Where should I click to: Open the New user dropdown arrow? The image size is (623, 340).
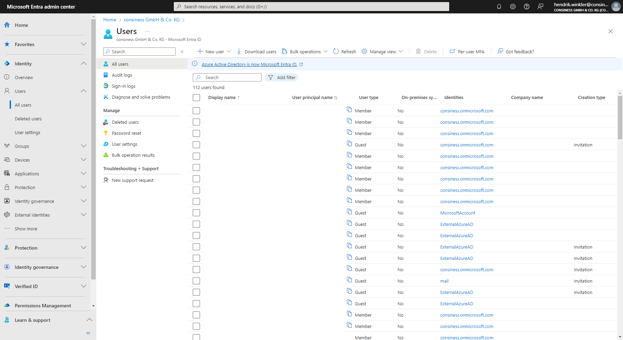(229, 51)
